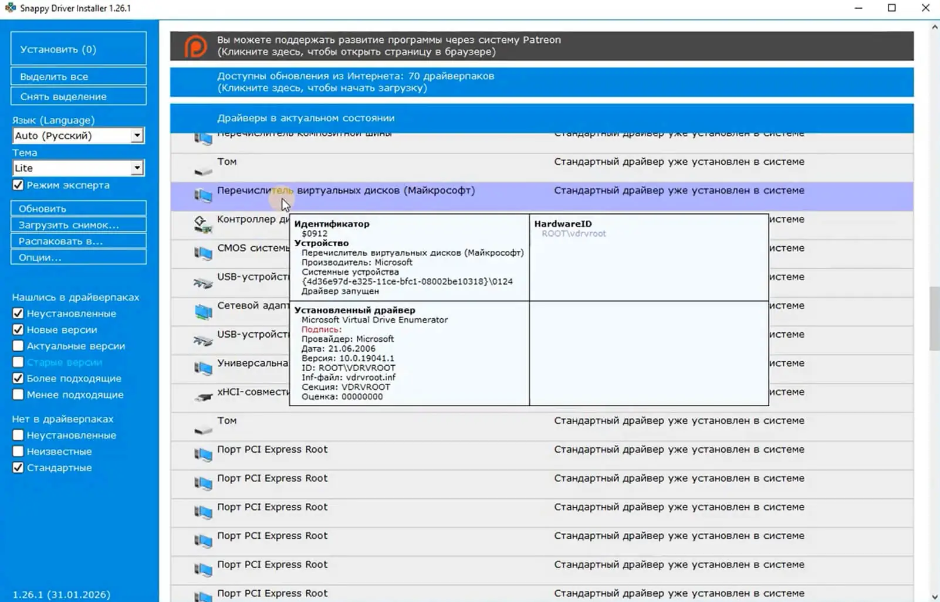Viewport: 940px width, 602px height.
Task: Click the Подпись: label in tooltip
Action: 322,329
